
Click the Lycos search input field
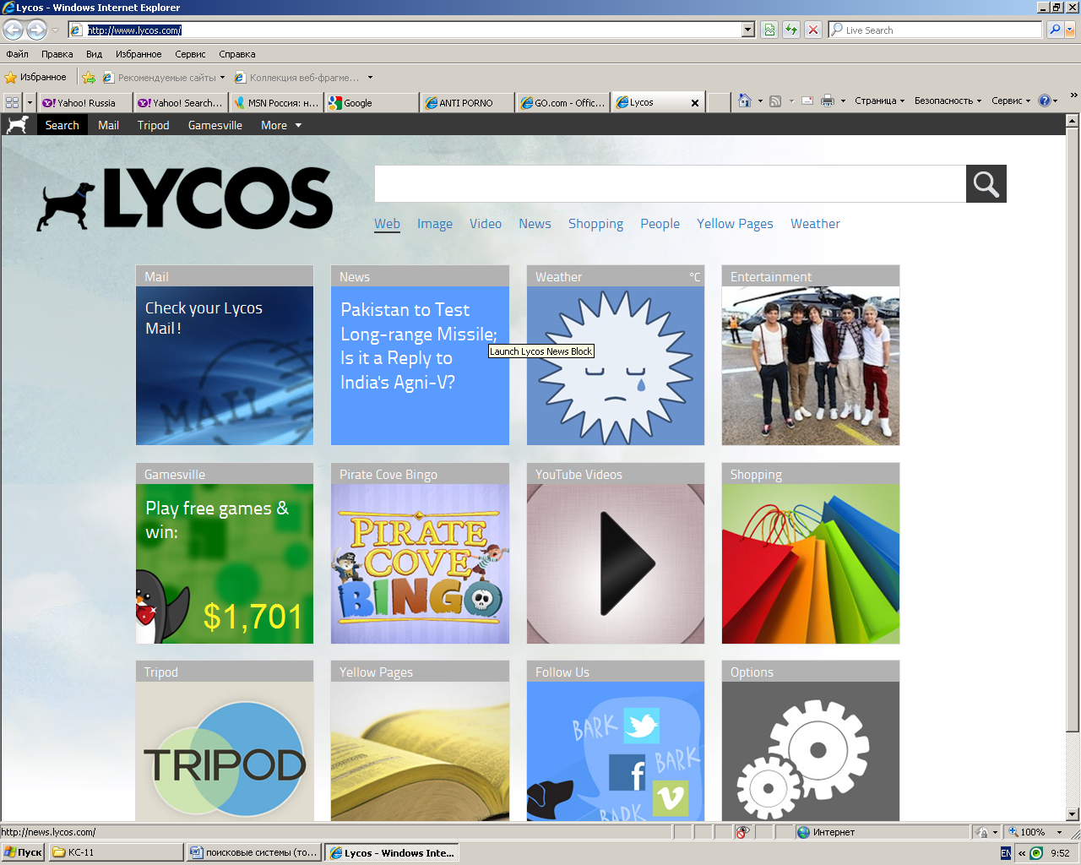point(670,183)
